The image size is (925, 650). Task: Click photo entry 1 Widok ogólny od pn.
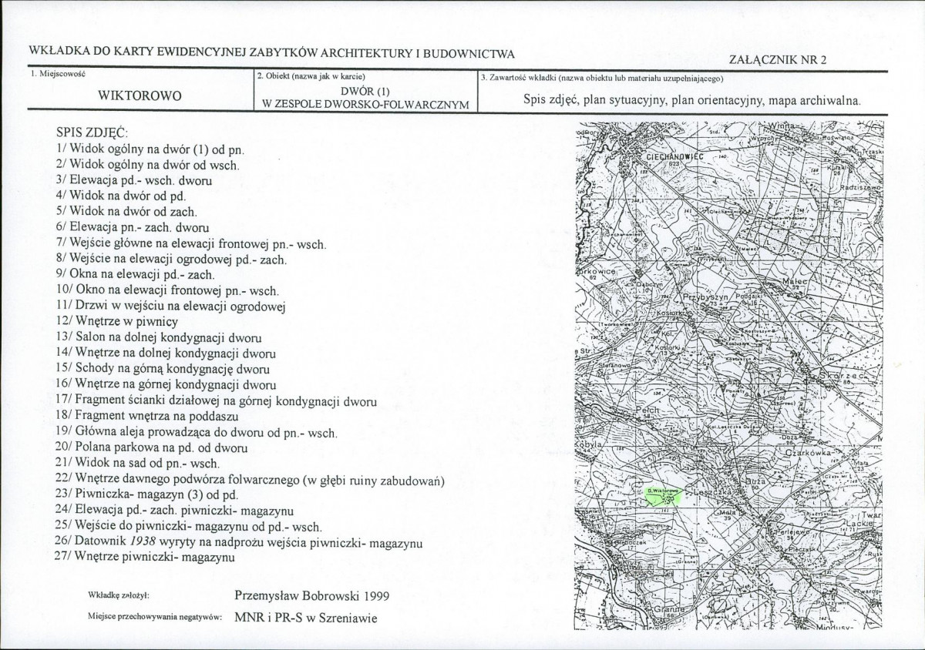tap(150, 148)
